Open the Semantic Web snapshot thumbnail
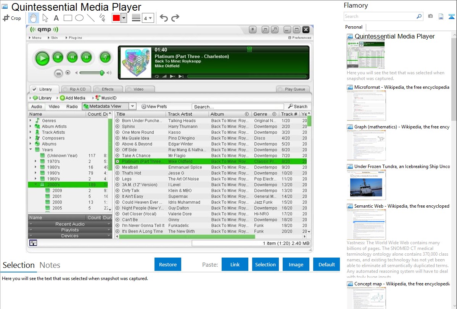This screenshot has width=457, height=309. [366, 224]
